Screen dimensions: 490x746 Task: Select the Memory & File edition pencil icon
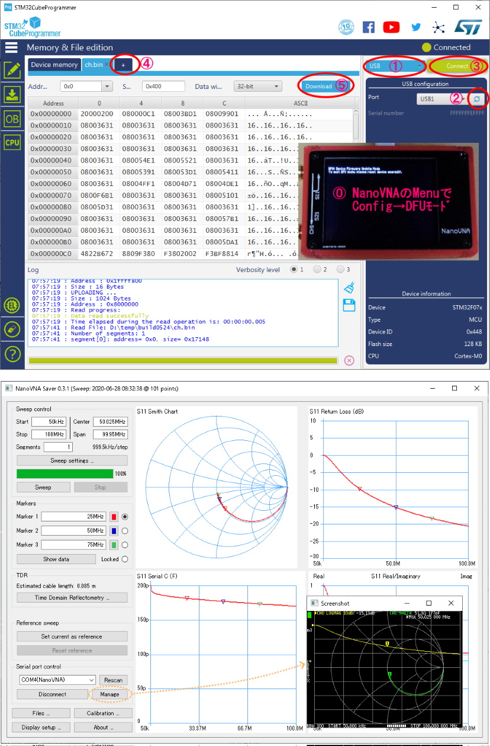pyautogui.click(x=12, y=71)
